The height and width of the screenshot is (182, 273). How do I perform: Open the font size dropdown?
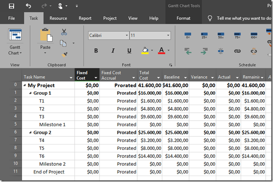click(168, 36)
